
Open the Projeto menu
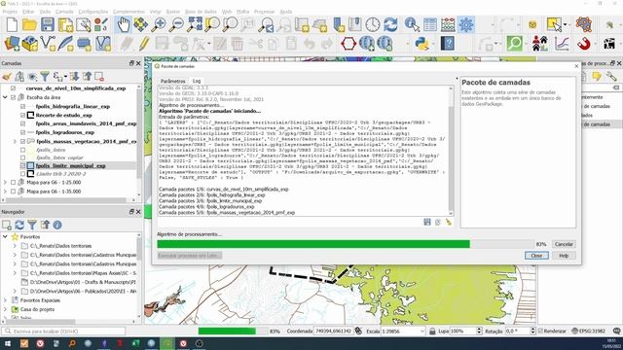tap(10, 12)
